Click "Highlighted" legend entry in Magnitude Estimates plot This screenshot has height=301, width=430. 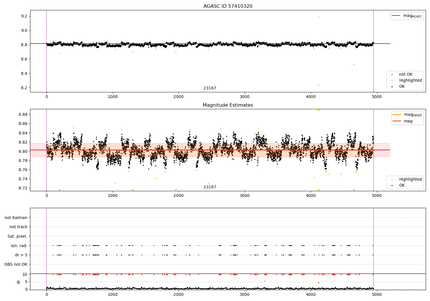click(x=406, y=179)
